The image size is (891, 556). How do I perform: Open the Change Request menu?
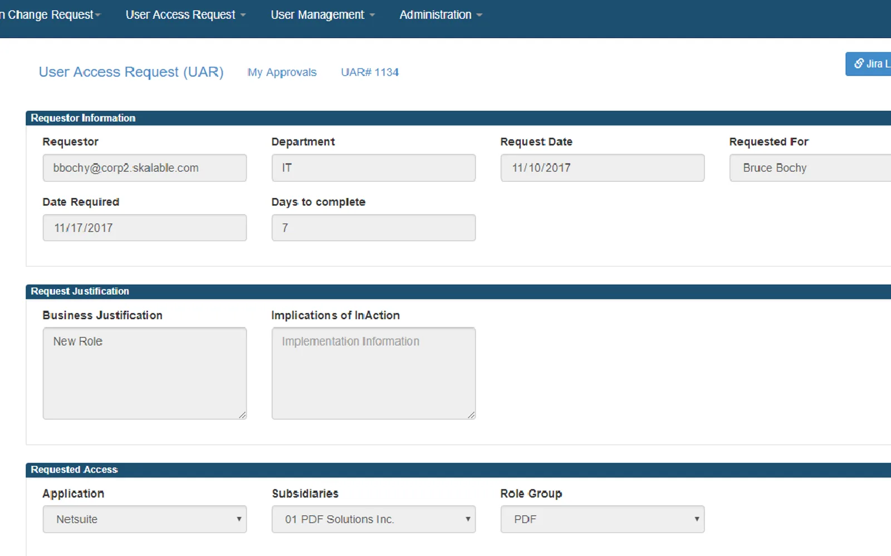click(x=51, y=15)
